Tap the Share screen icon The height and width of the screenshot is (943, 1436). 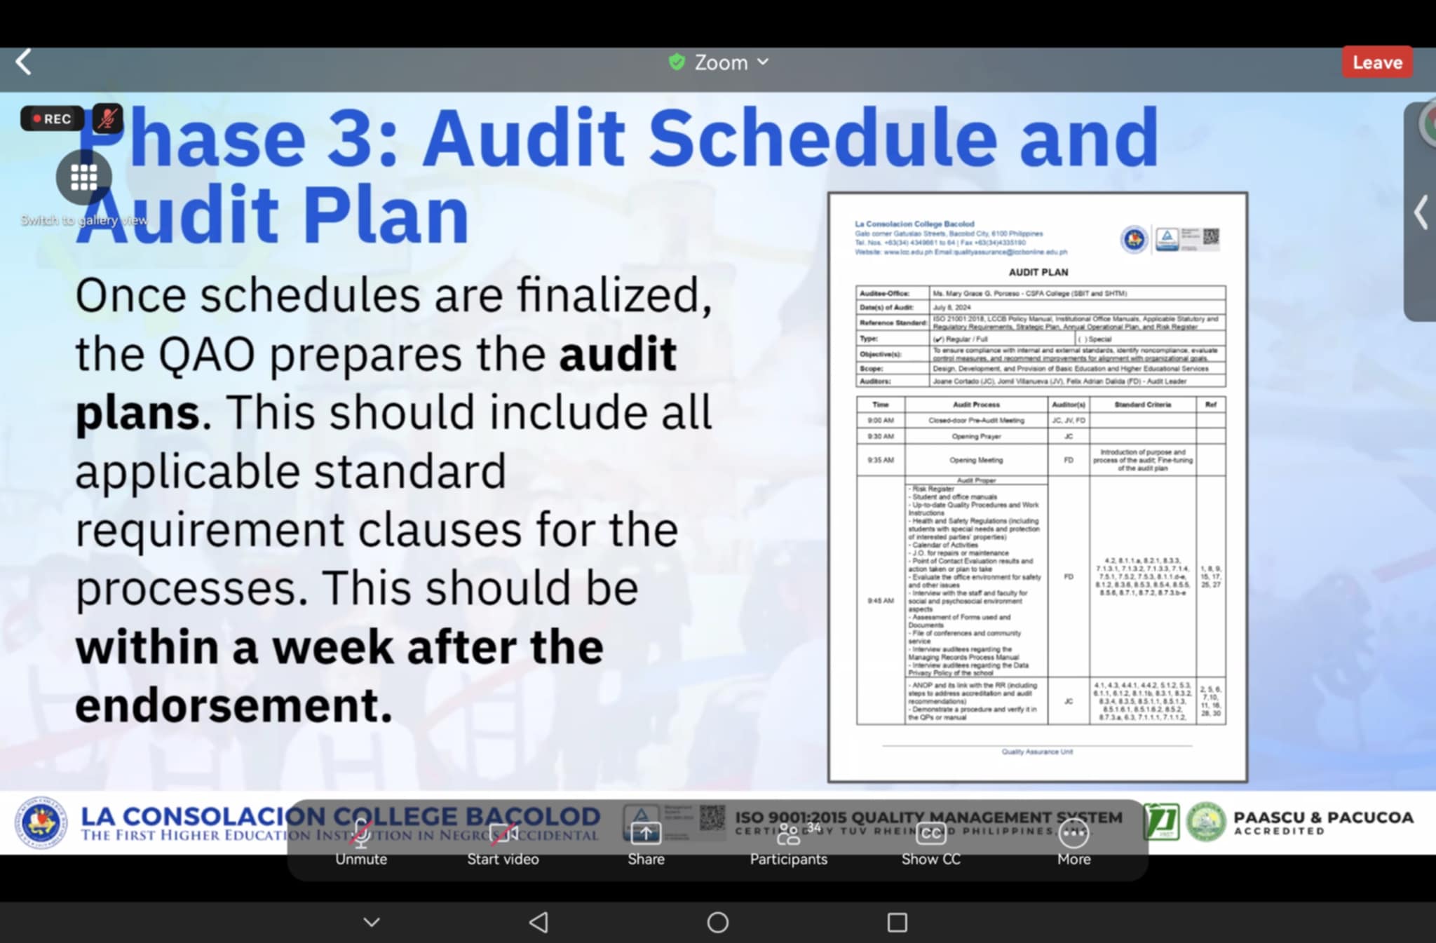[x=646, y=834]
